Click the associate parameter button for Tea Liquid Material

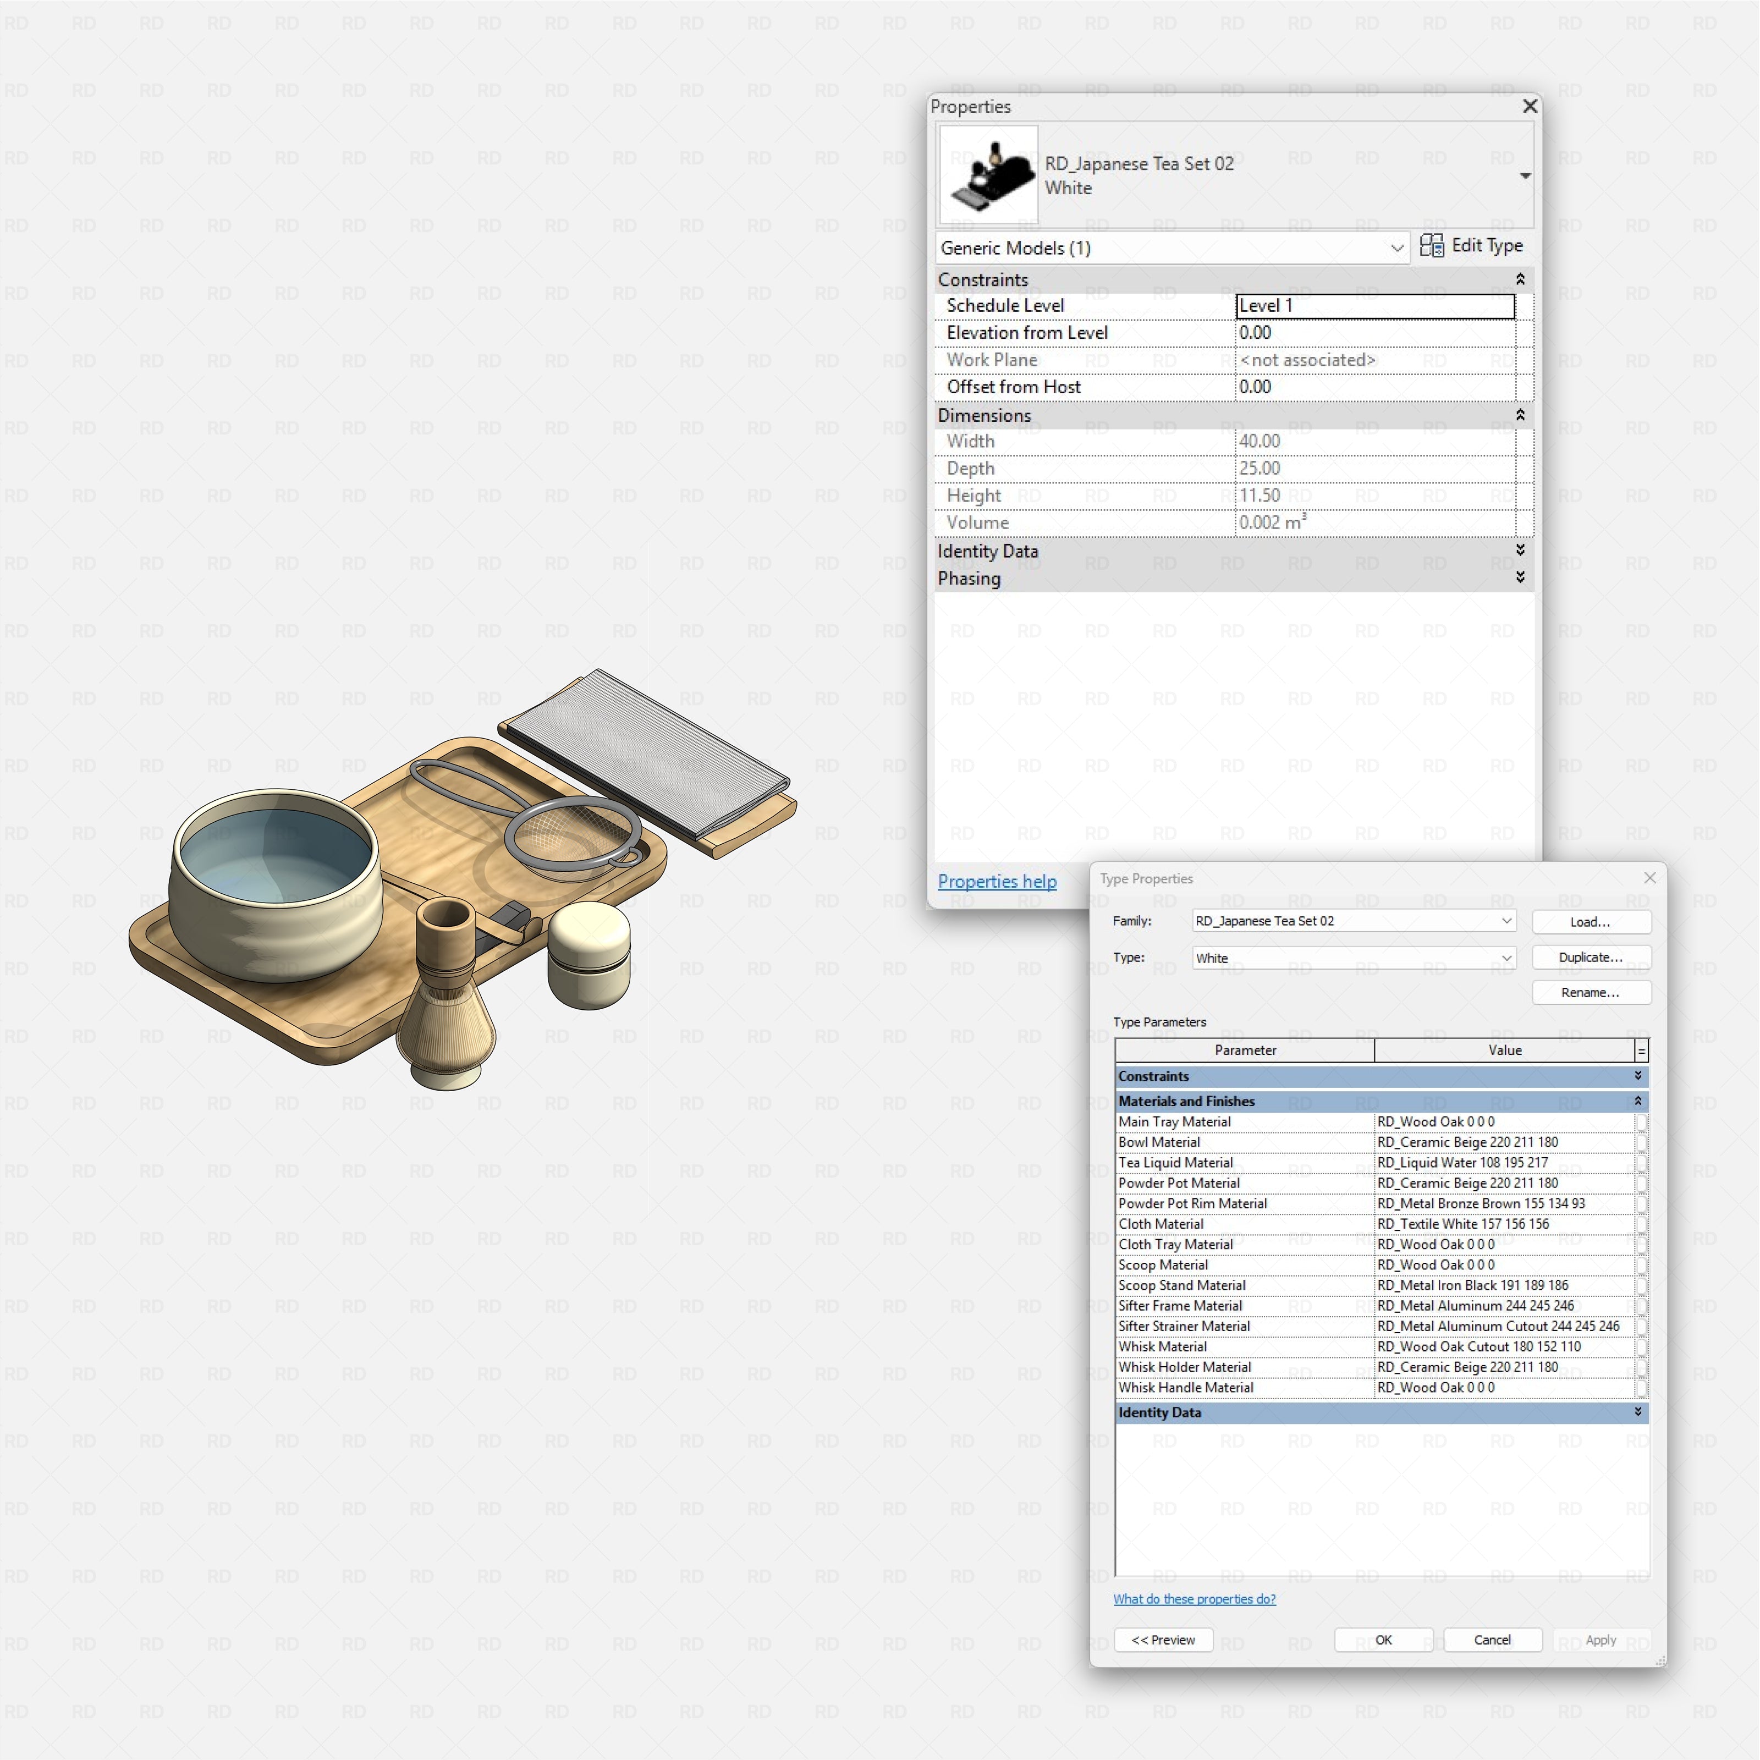(x=1642, y=1163)
